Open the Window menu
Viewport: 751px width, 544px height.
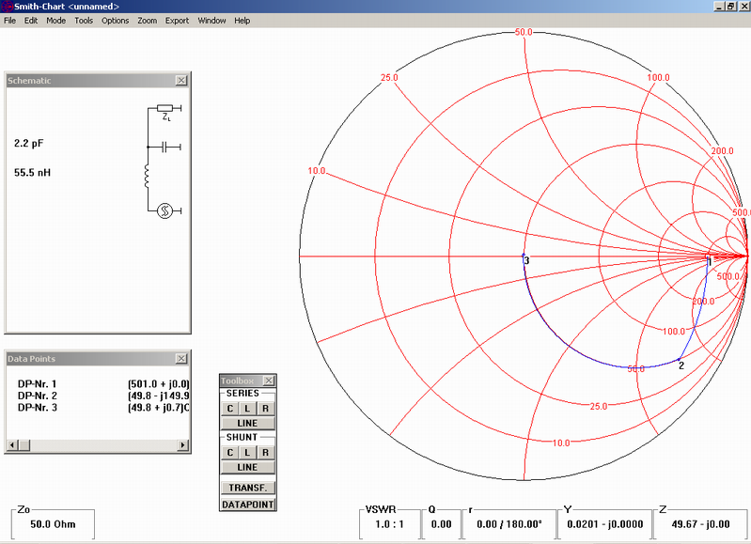[x=211, y=21]
